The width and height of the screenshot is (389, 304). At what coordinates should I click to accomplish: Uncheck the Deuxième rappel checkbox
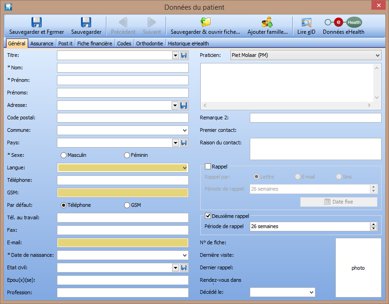tap(208, 216)
